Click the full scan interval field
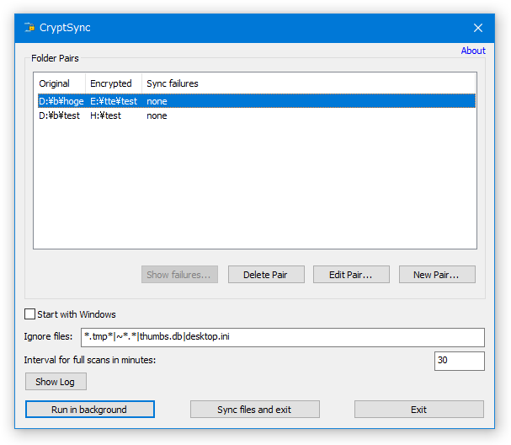Screen dimensions: 511x445 [x=459, y=361]
